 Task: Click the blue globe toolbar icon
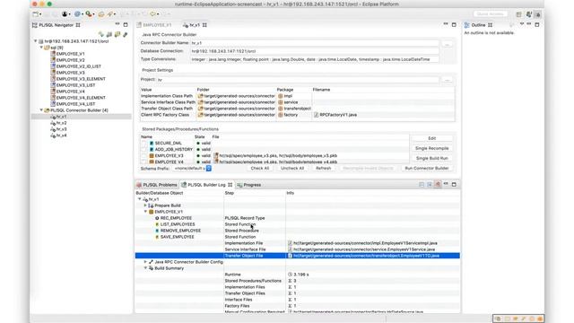(77, 14)
